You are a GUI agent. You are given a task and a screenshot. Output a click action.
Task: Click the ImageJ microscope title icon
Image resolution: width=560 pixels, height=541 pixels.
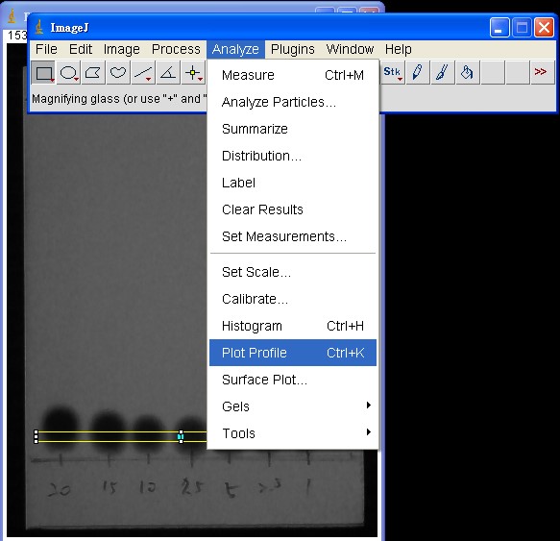[39, 27]
